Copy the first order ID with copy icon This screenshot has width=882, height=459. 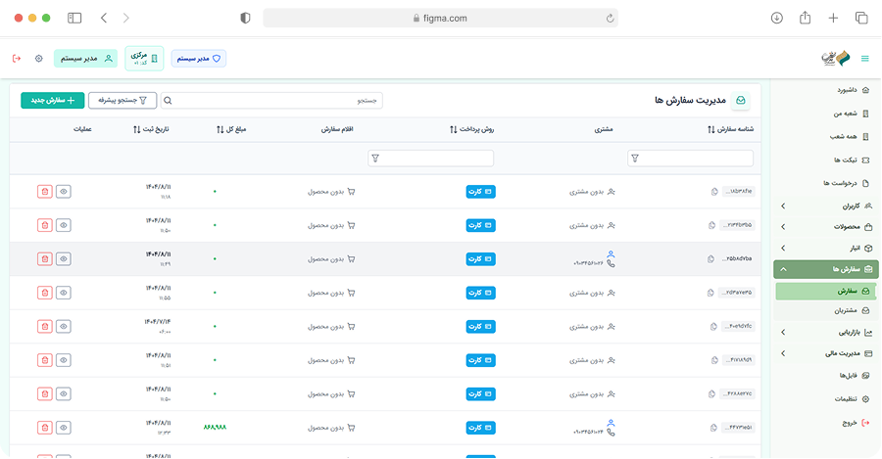pos(712,192)
